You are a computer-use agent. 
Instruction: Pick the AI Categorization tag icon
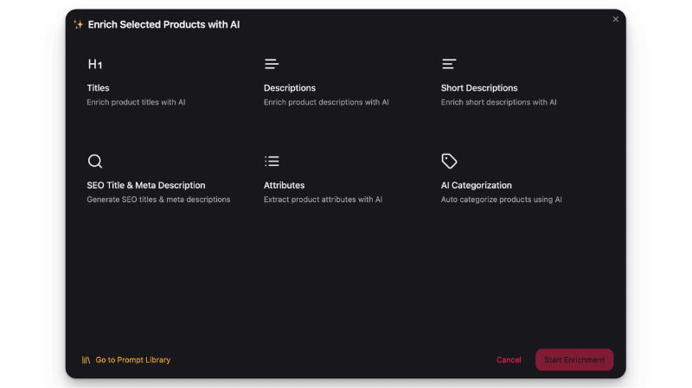point(449,162)
